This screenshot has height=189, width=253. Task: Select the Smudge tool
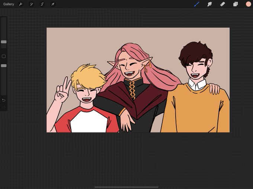pyautogui.click(x=209, y=4)
